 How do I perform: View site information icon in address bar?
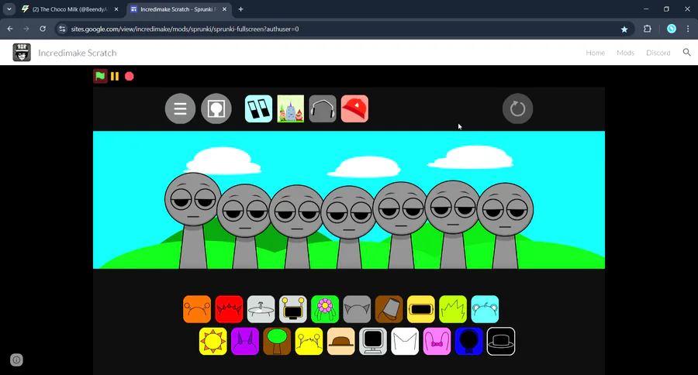pyautogui.click(x=62, y=29)
